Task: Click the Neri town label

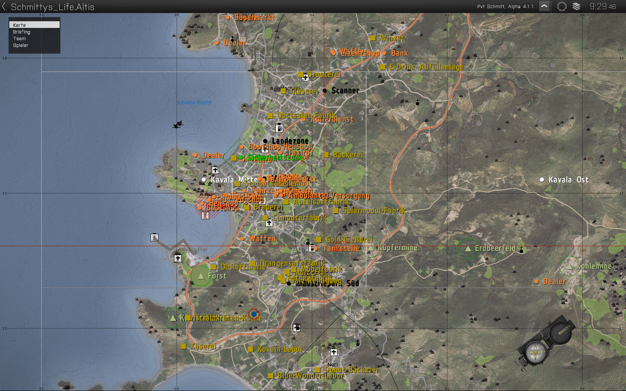Action: click(332, 364)
